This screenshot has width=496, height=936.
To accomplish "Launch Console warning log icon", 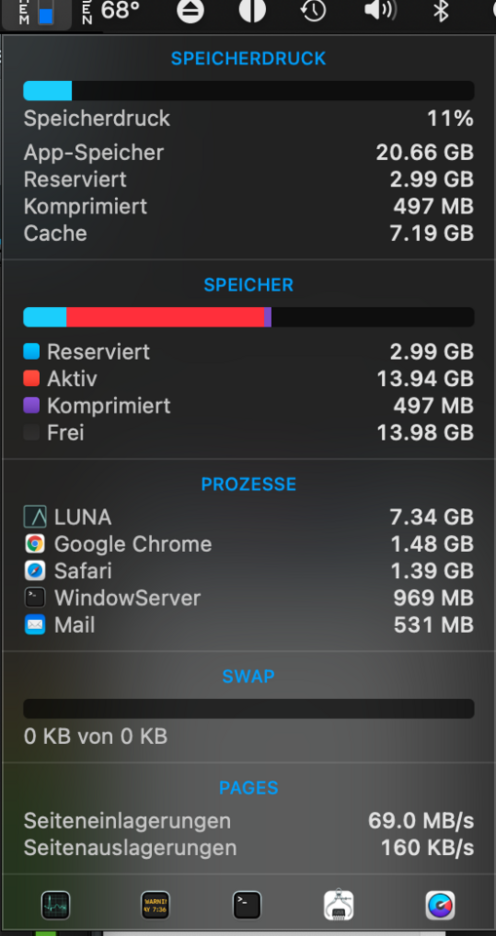I will click(155, 905).
